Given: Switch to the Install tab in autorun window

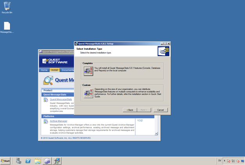Looking at the screenshot, I should click(55, 70).
